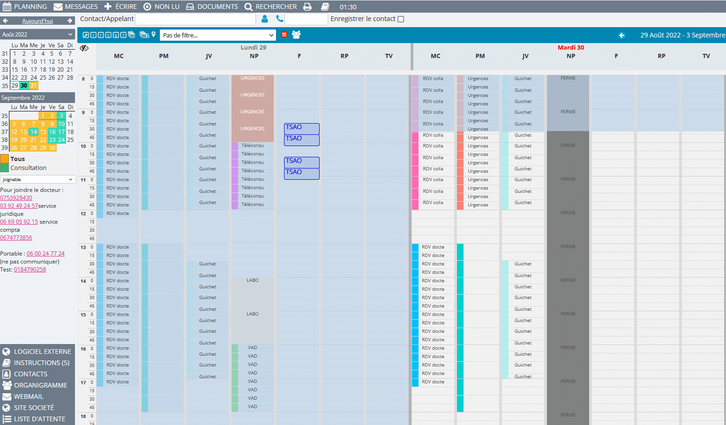This screenshot has width=726, height=425.
Task: Open the PLANNING menu
Action: point(25,7)
